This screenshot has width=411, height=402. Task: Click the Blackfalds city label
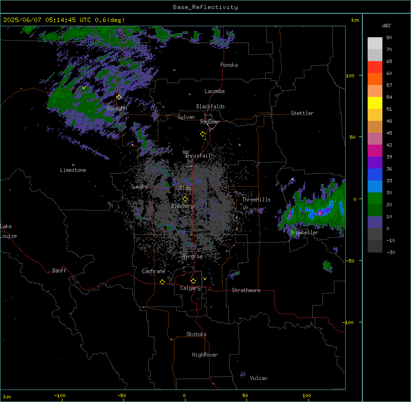[210, 106]
